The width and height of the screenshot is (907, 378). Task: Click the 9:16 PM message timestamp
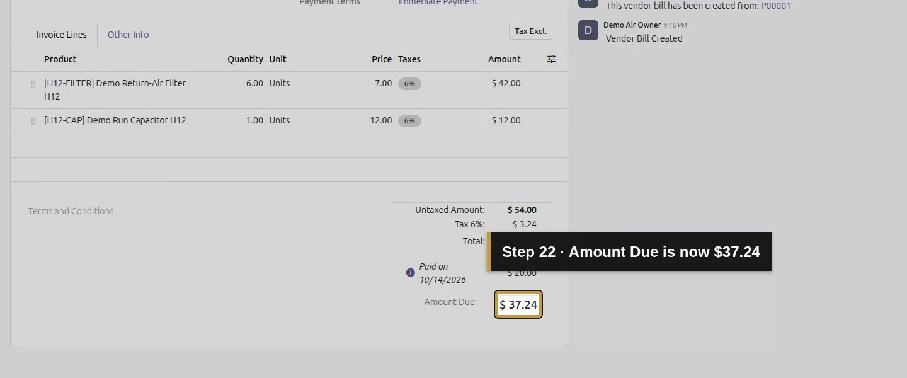pos(675,25)
